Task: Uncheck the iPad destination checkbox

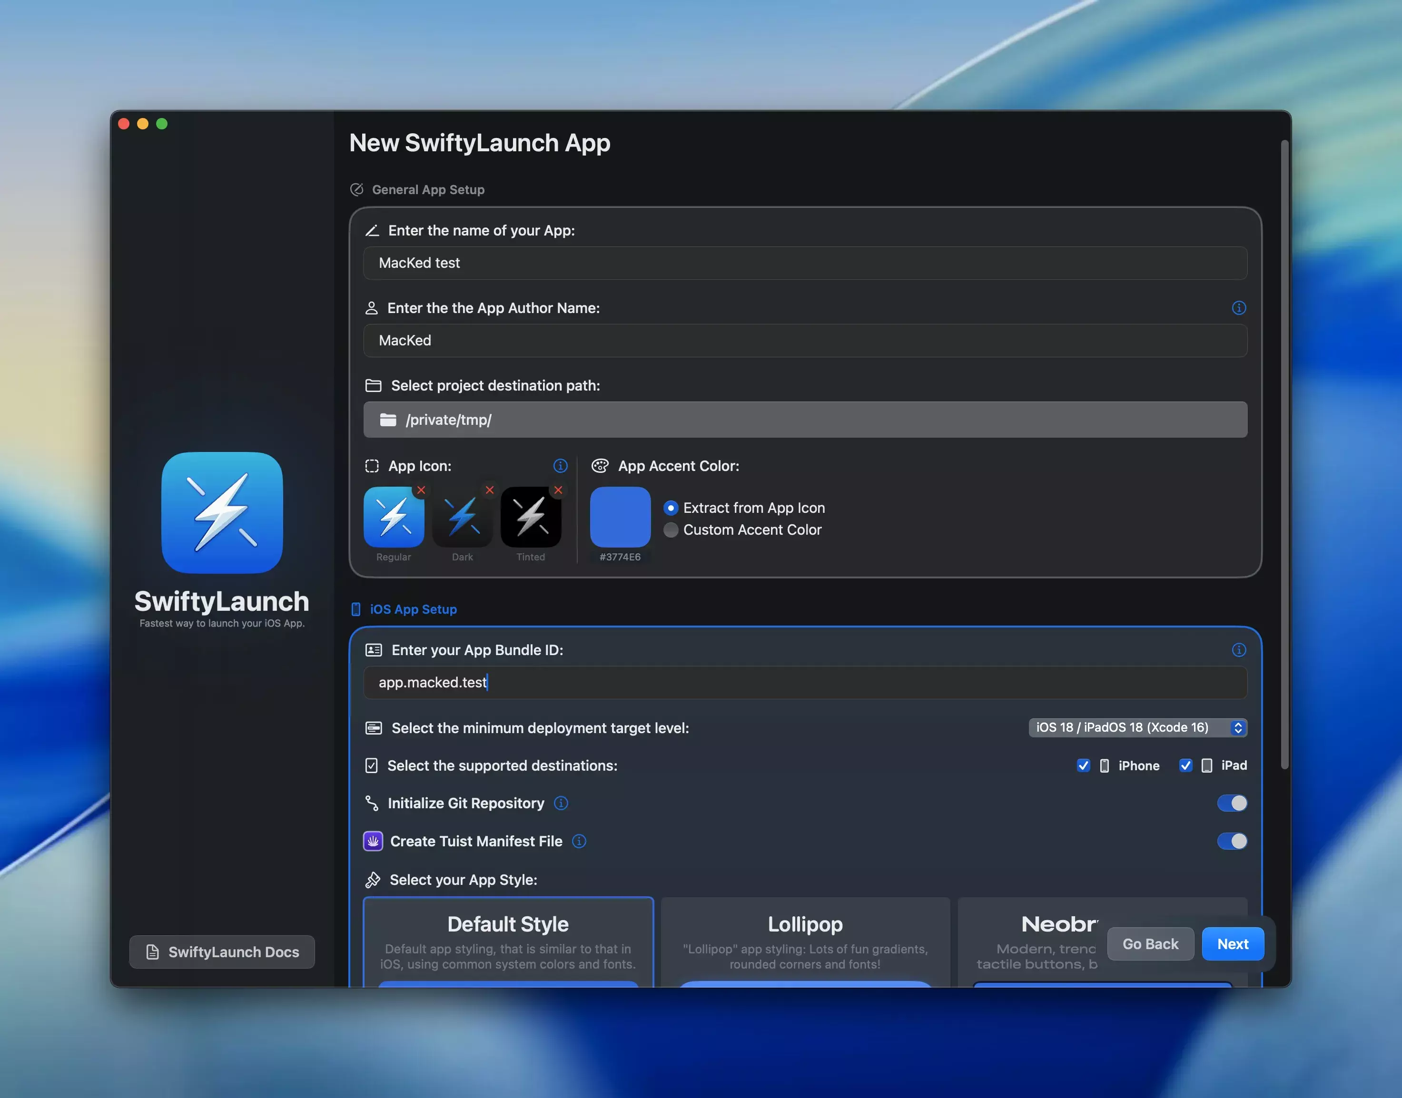Action: [x=1185, y=765]
